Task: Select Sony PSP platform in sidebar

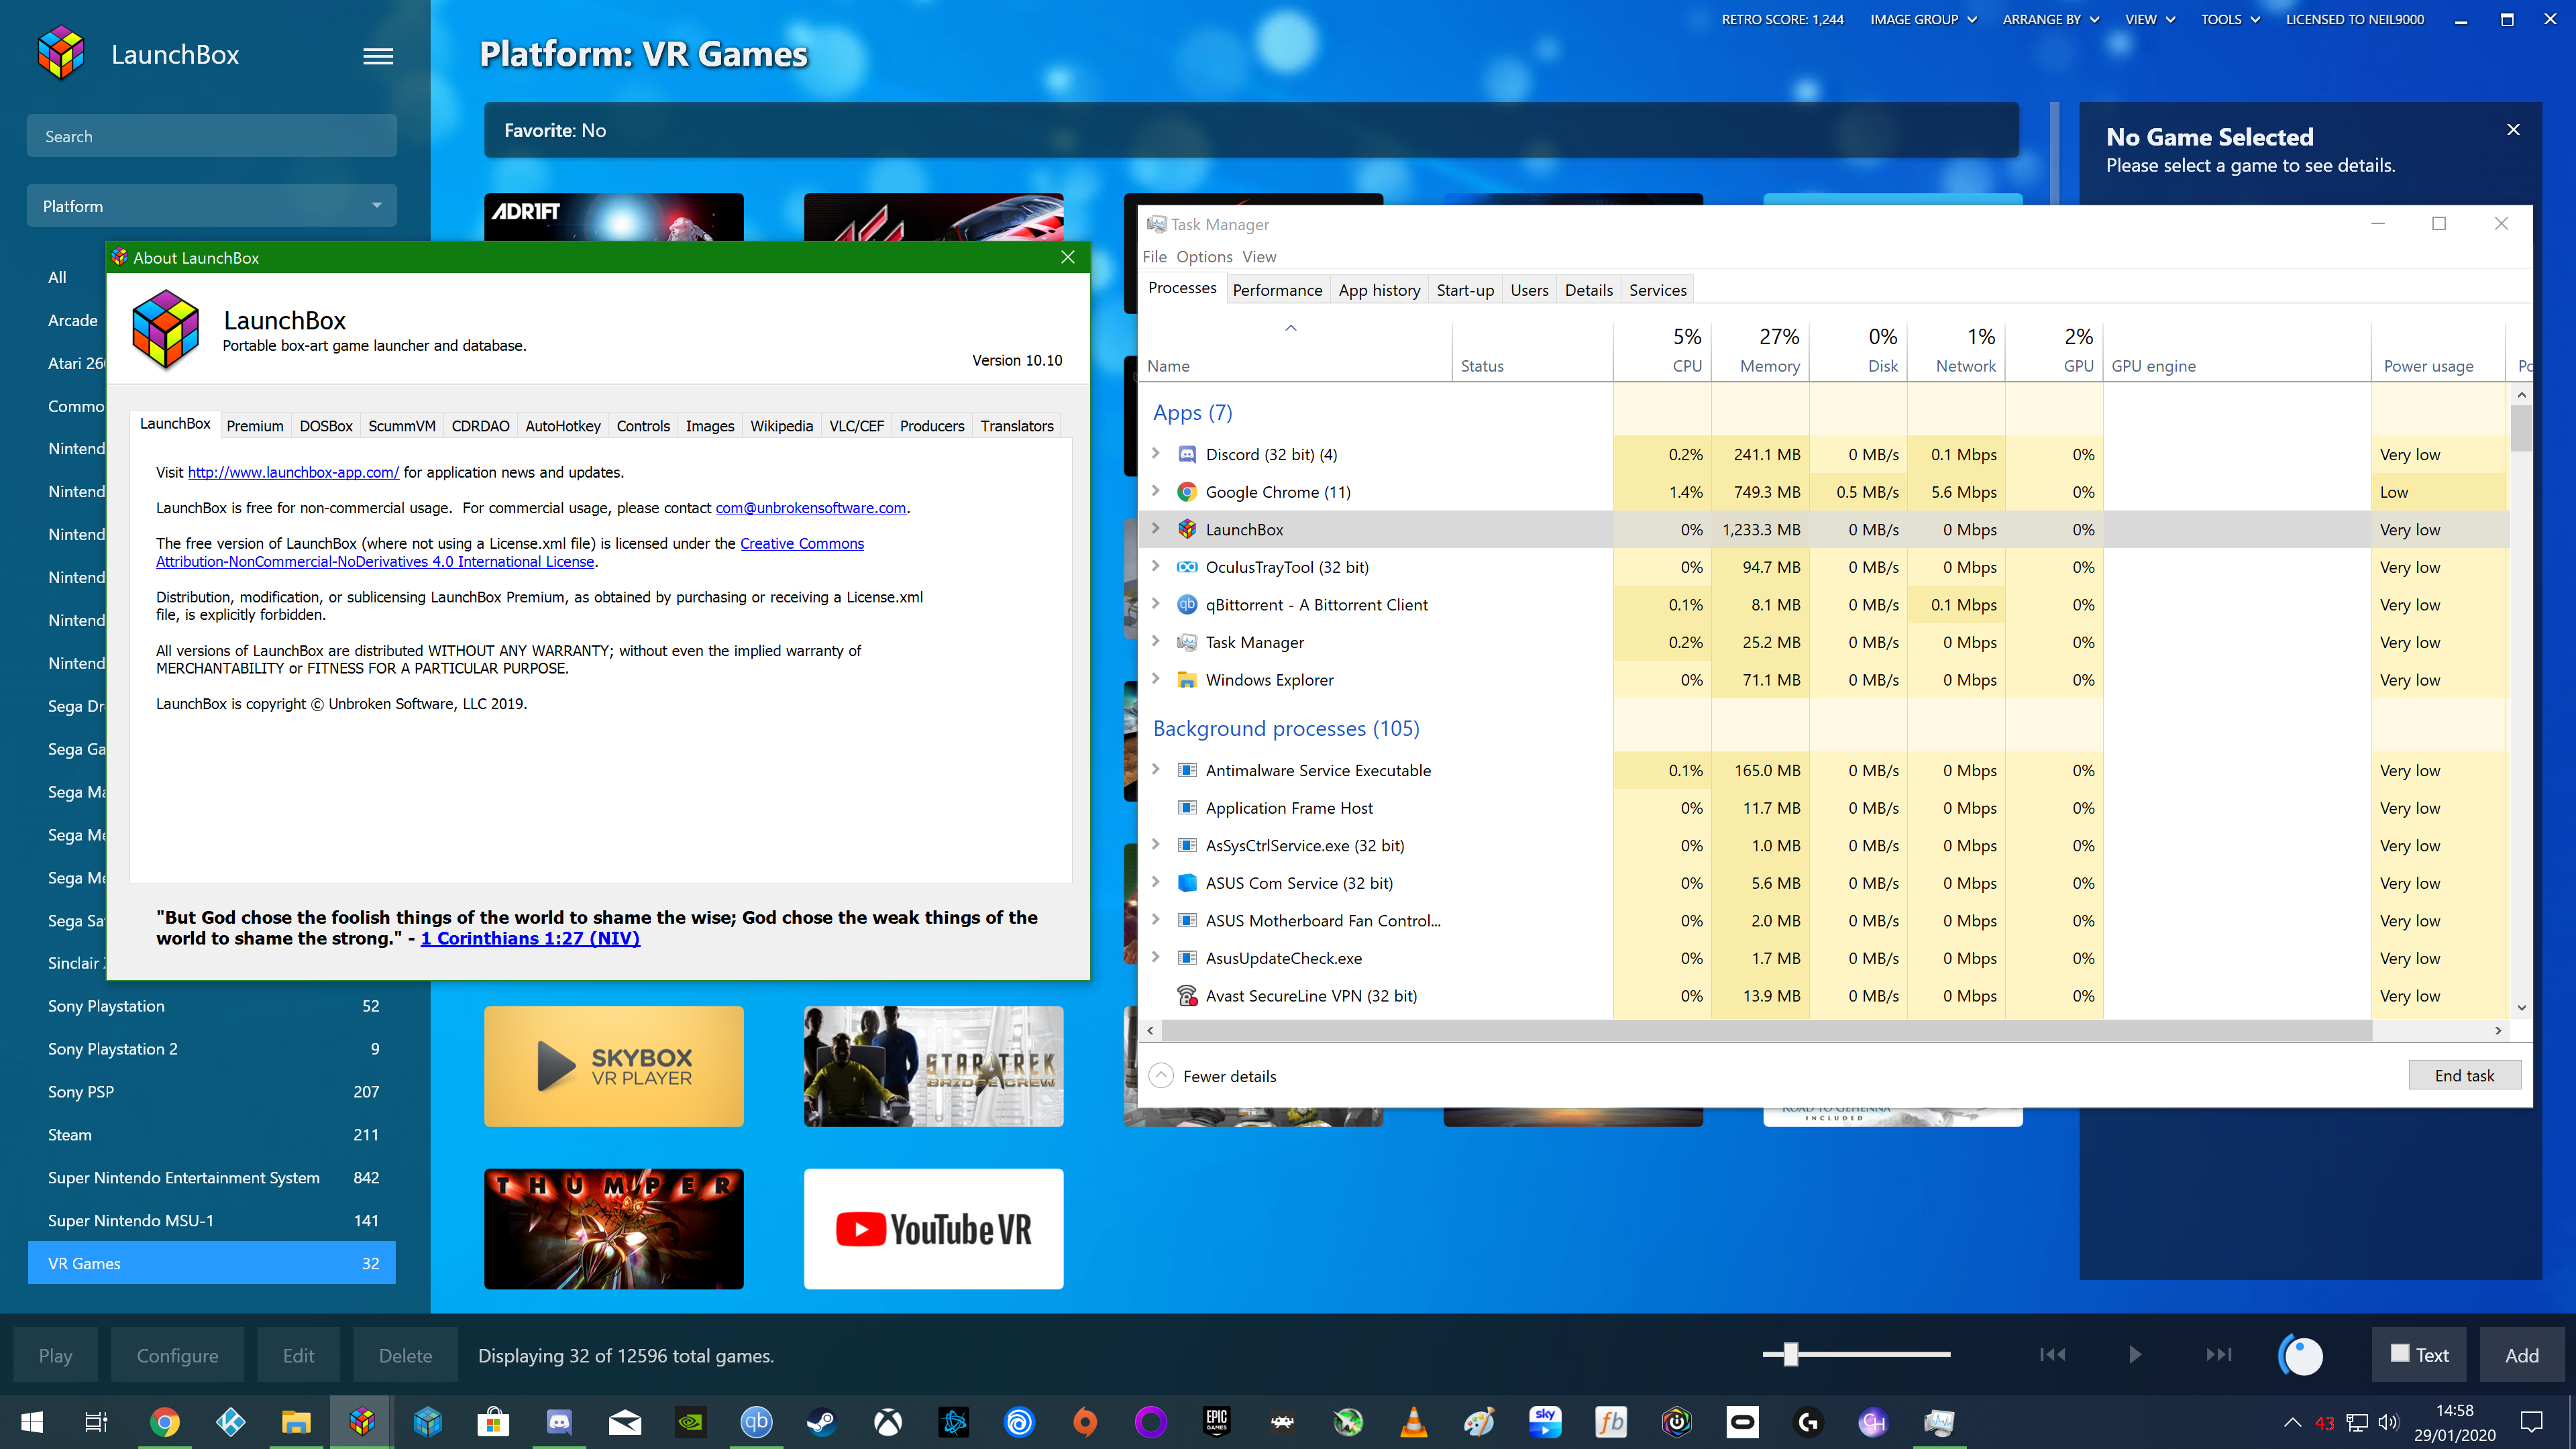Action: coord(211,1092)
